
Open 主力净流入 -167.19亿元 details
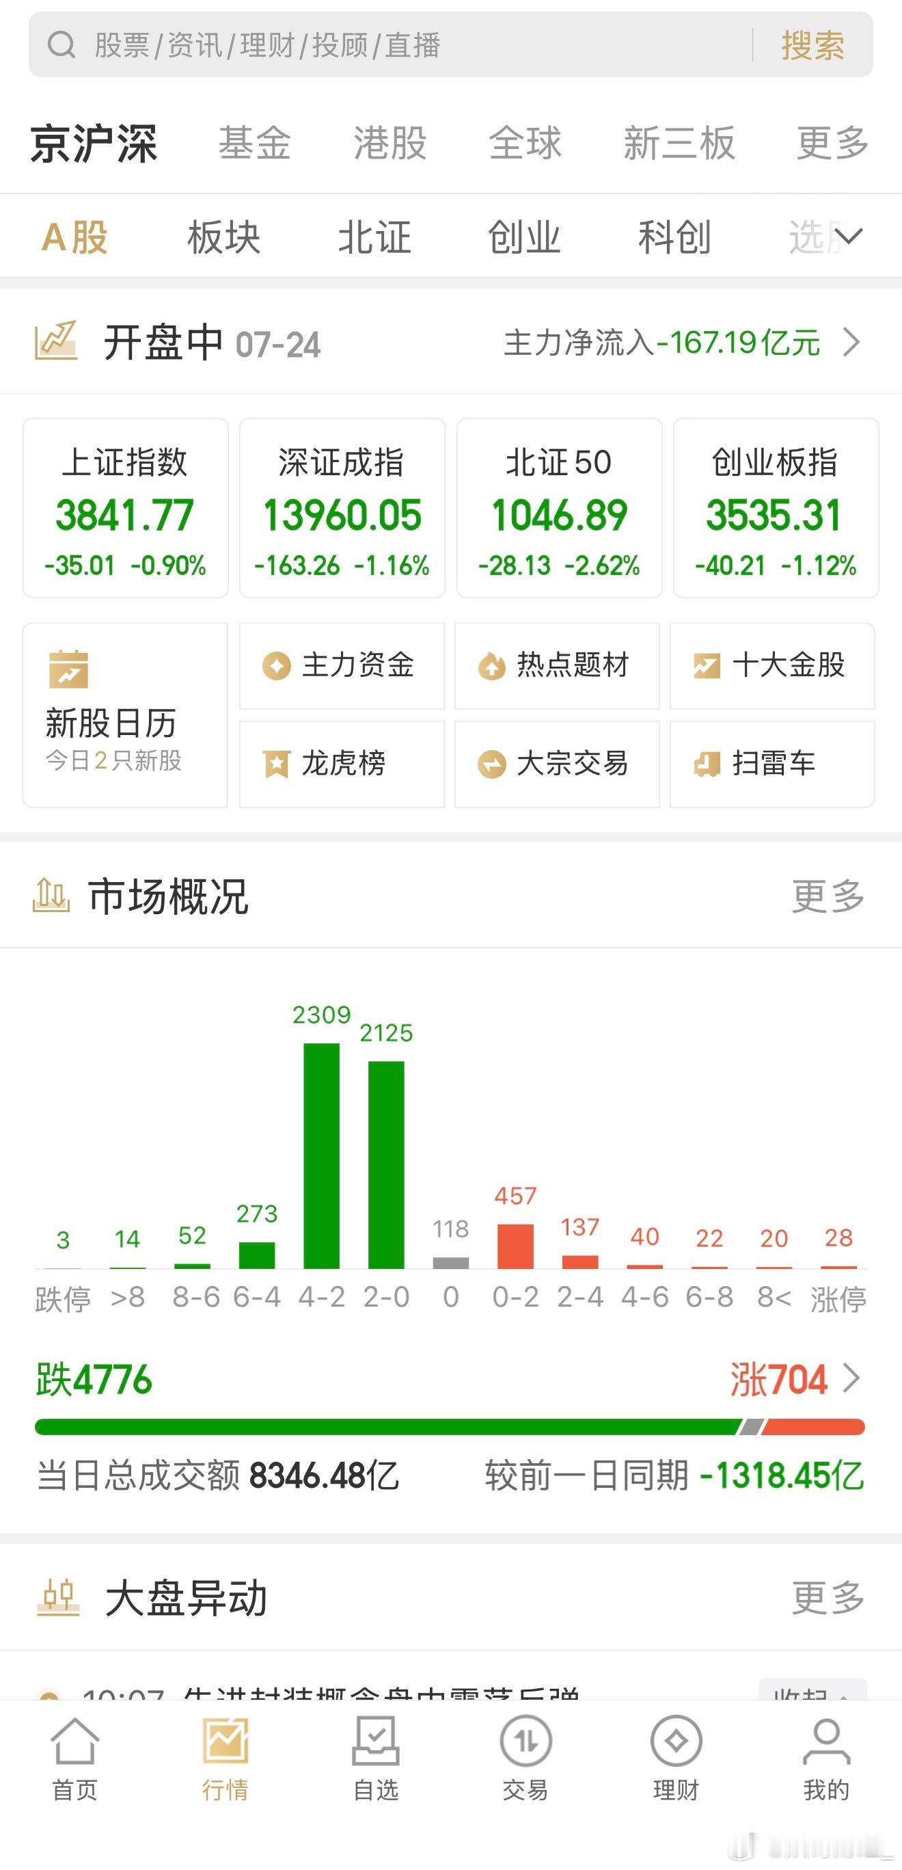click(661, 343)
